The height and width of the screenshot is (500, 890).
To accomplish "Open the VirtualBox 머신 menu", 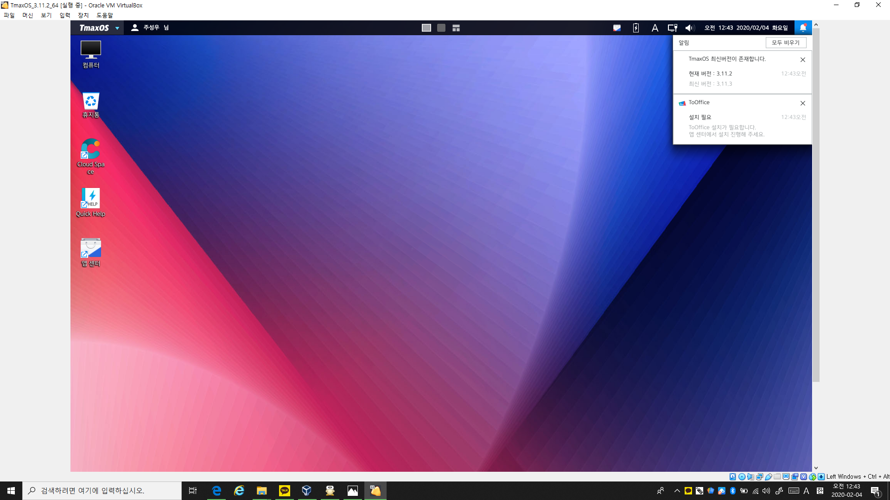I will [x=28, y=15].
